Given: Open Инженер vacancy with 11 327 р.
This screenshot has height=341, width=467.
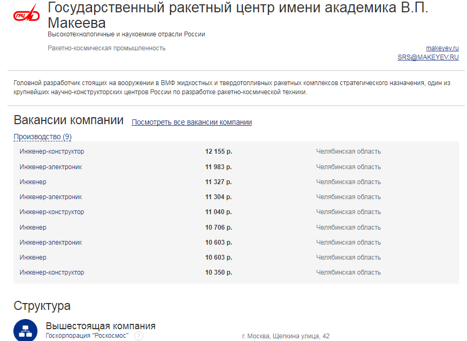Looking at the screenshot, I should point(33,182).
